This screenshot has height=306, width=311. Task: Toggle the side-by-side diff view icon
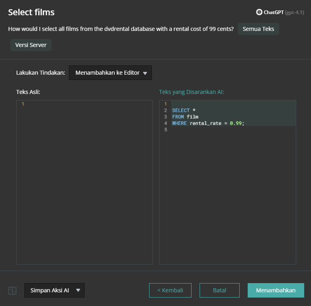(x=12, y=290)
